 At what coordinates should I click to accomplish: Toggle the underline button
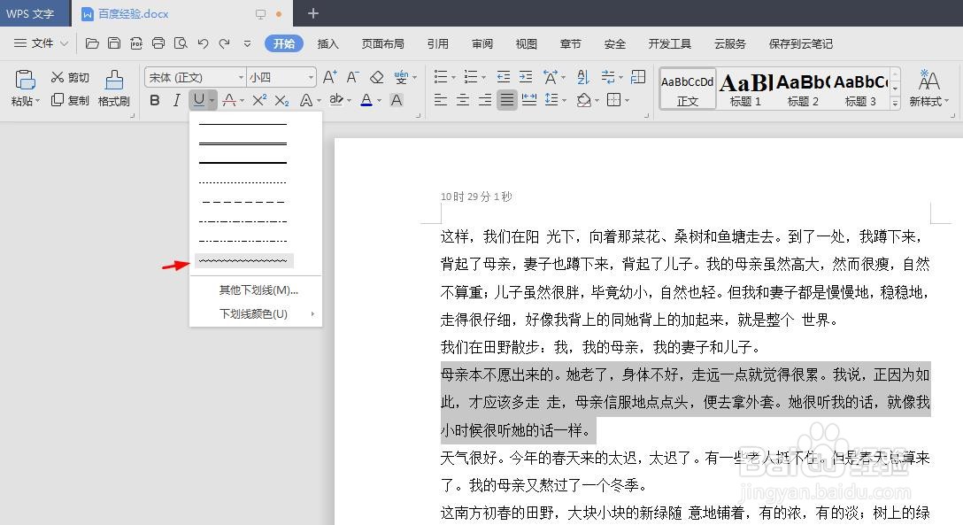coord(196,100)
